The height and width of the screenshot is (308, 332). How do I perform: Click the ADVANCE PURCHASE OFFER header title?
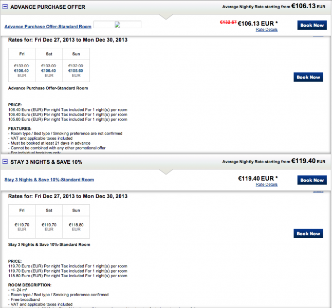[48, 7]
